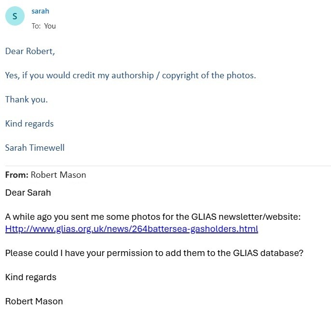
Task: Click the sender avatar circle with S
Action: (x=15, y=16)
